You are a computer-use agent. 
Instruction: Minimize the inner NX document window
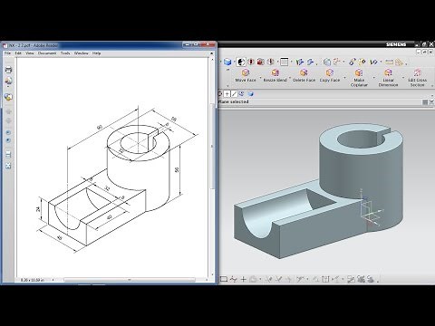pyautogui.click(x=419, y=52)
